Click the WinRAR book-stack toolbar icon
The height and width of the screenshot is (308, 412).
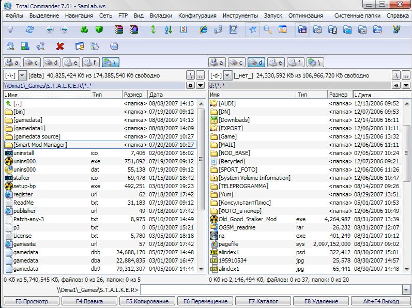[119, 30]
